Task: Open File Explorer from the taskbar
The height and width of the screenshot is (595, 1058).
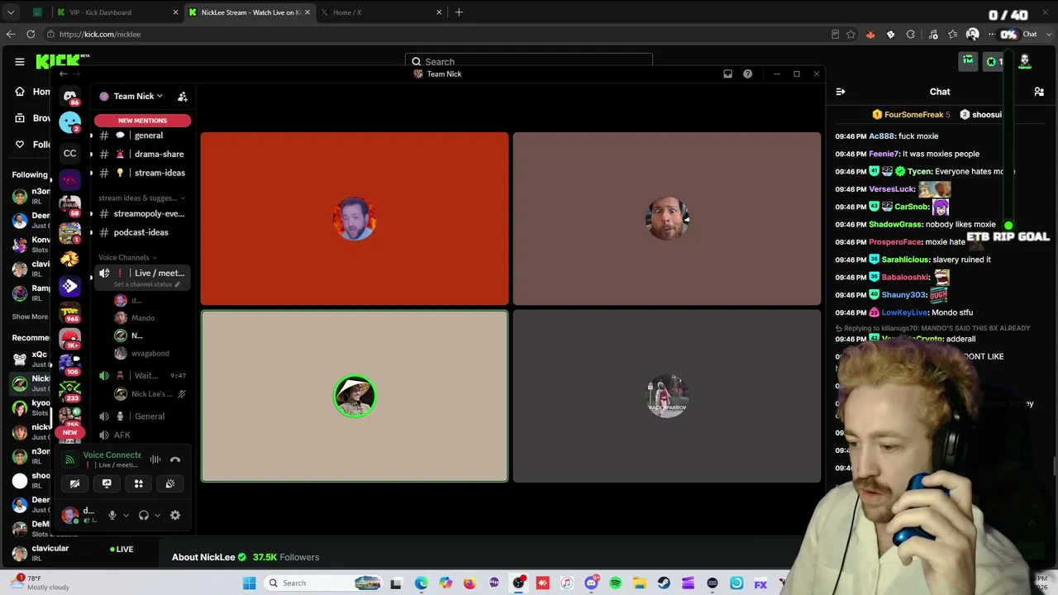Action: pos(640,583)
